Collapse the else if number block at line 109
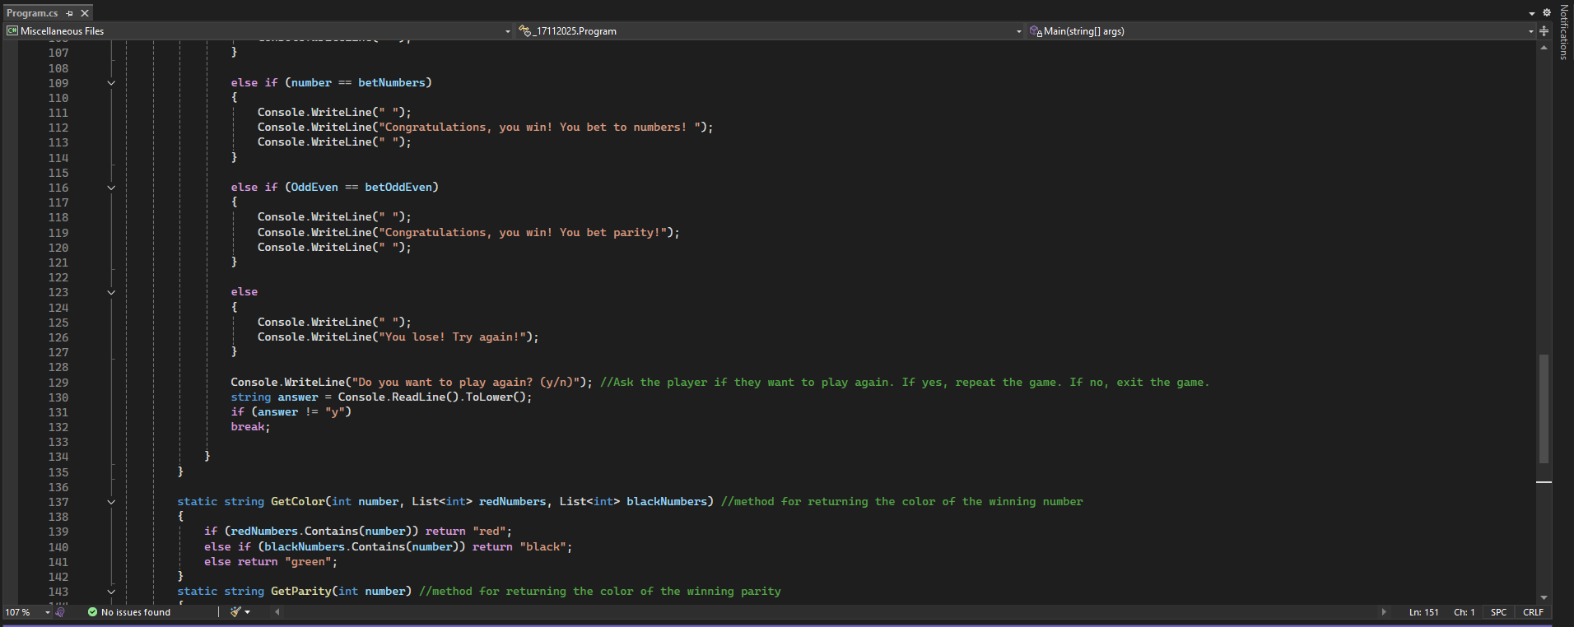The image size is (1574, 627). click(x=111, y=83)
